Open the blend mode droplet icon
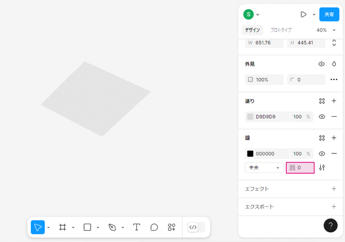The width and height of the screenshot is (345, 242). (334, 64)
